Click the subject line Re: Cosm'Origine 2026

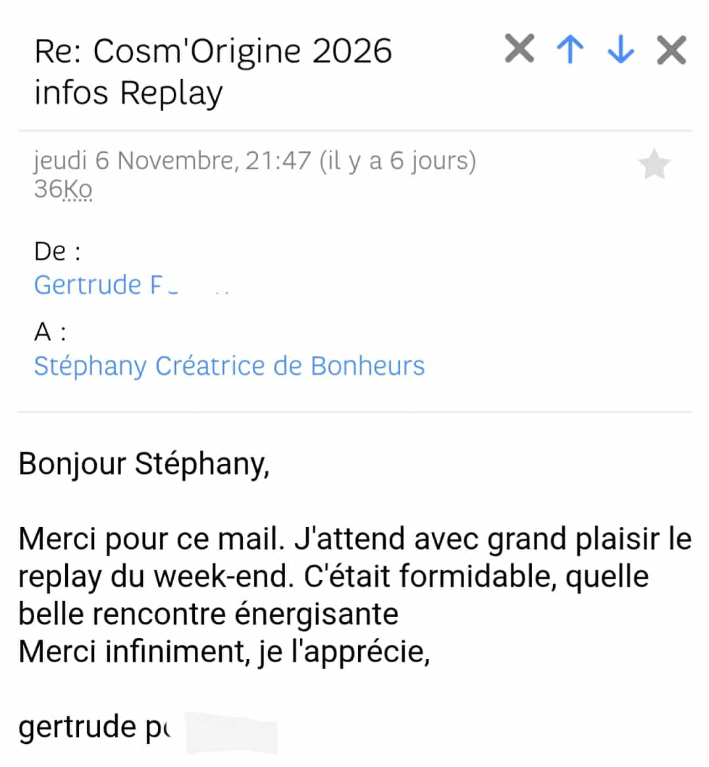click(213, 51)
